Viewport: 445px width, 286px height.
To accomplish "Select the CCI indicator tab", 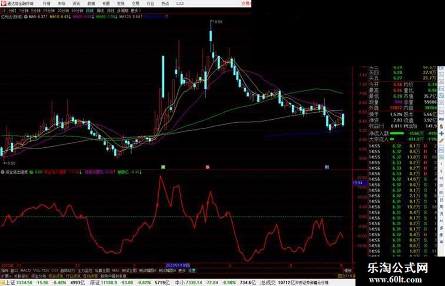I will coord(55,271).
